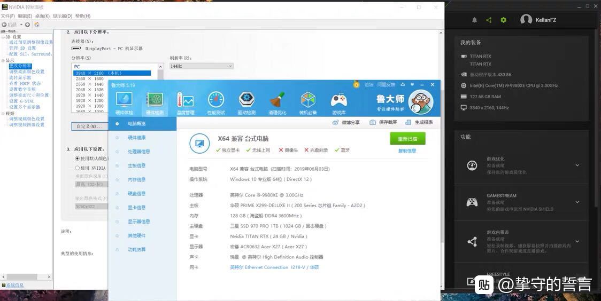Viewport: 601px width, 301px height.
Task: Click the GAMESTREAM controller icon
Action: (x=472, y=202)
